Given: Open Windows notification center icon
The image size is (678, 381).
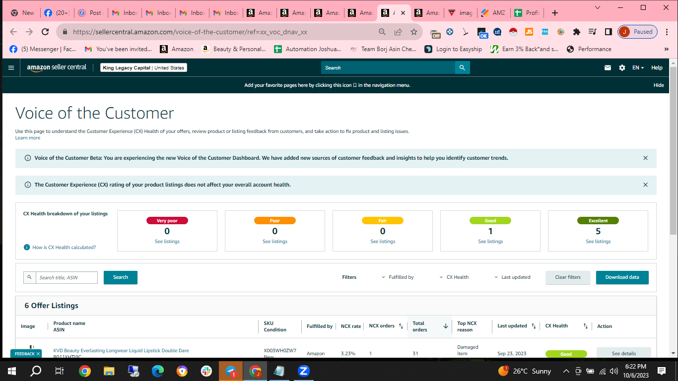Looking at the screenshot, I should click(661, 371).
